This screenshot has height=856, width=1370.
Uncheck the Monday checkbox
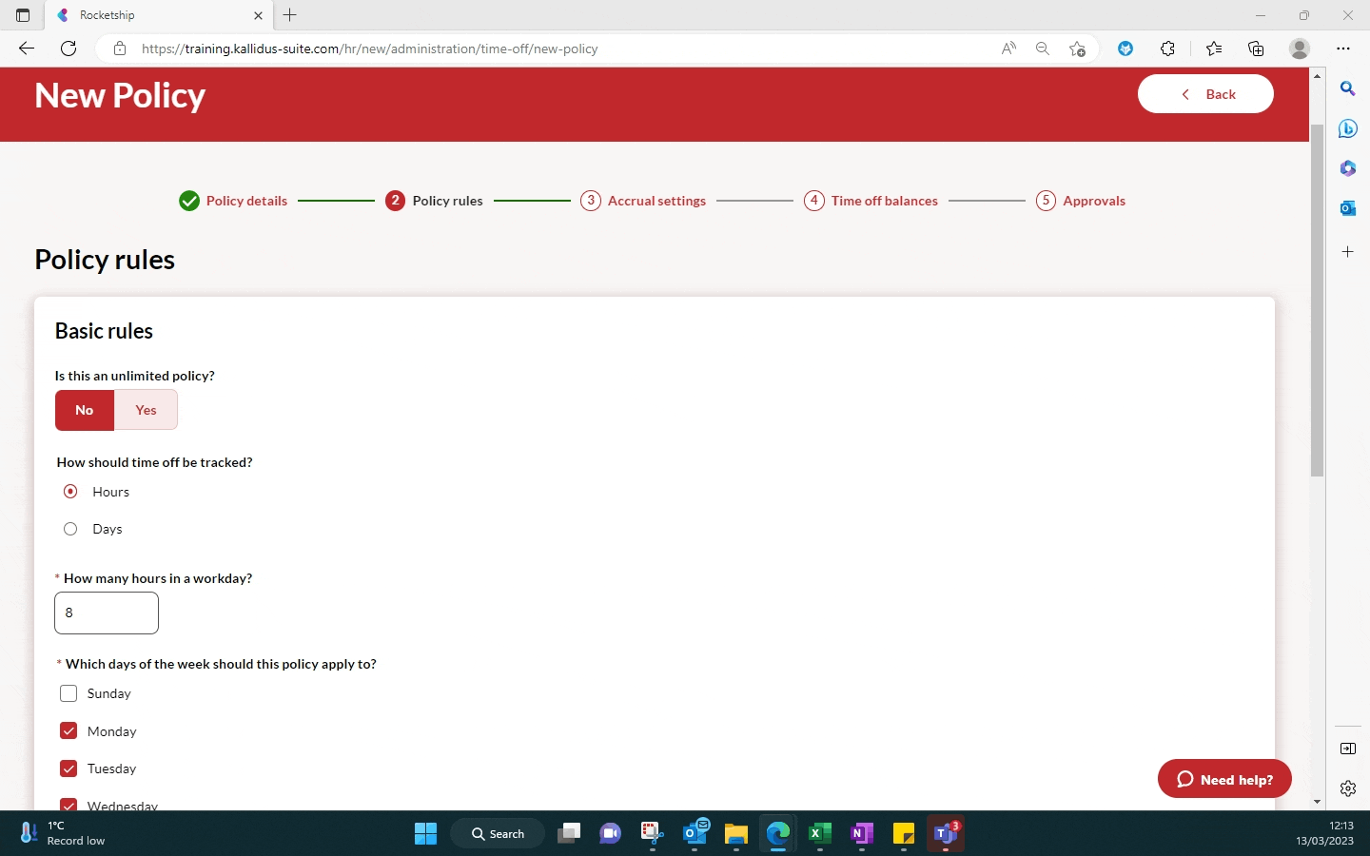(x=68, y=730)
